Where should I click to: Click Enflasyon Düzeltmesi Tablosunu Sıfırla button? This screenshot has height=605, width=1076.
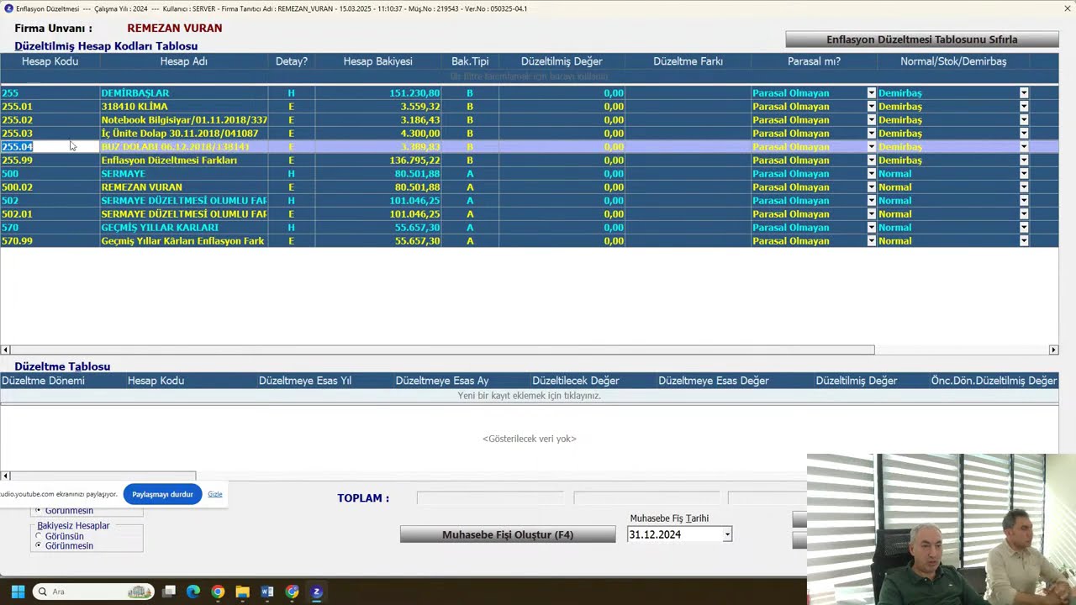pyautogui.click(x=922, y=39)
